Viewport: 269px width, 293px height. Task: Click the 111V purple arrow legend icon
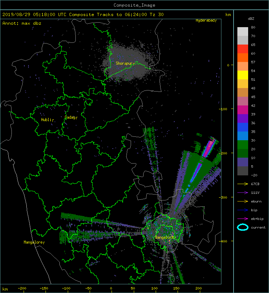pos(243,193)
